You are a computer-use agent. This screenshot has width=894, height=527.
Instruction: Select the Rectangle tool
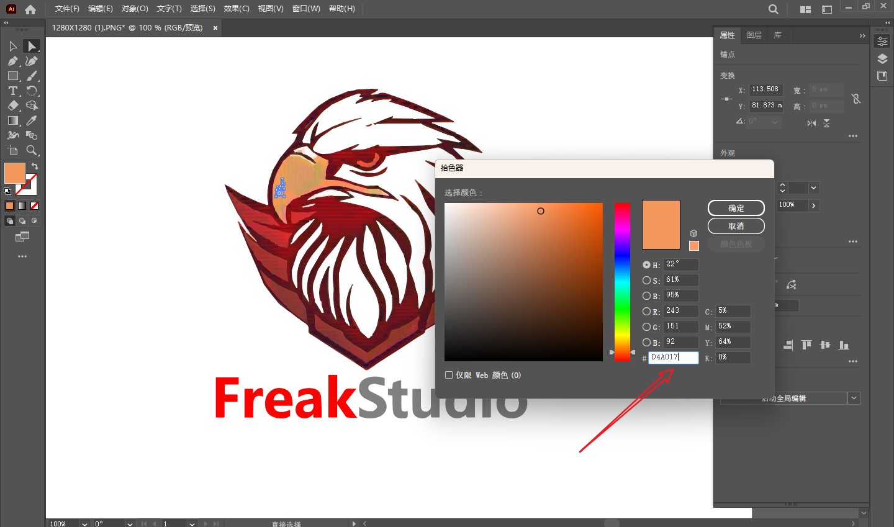(x=13, y=76)
